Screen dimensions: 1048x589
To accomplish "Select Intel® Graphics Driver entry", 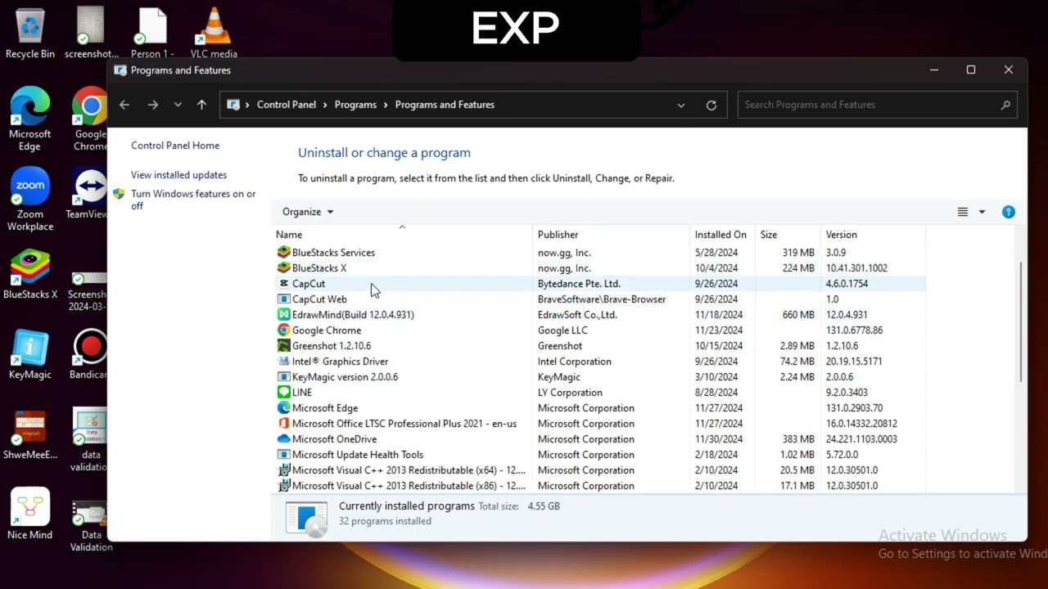I will pos(599,362).
